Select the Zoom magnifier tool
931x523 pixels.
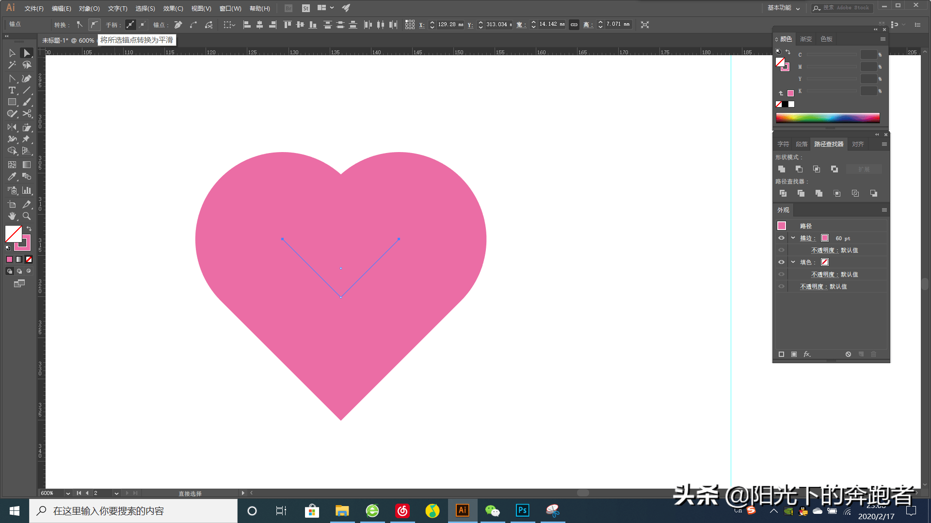tap(27, 216)
